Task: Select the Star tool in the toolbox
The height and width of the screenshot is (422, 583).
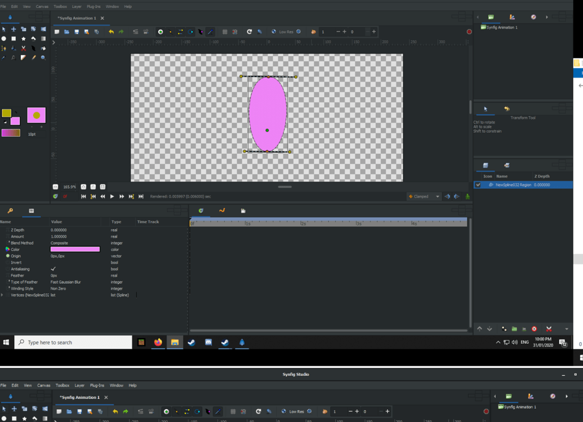Action: (x=24, y=39)
